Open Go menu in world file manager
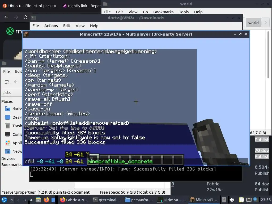Image resolution: width=272 pixels, height=204 pixels. [x=145, y=12]
